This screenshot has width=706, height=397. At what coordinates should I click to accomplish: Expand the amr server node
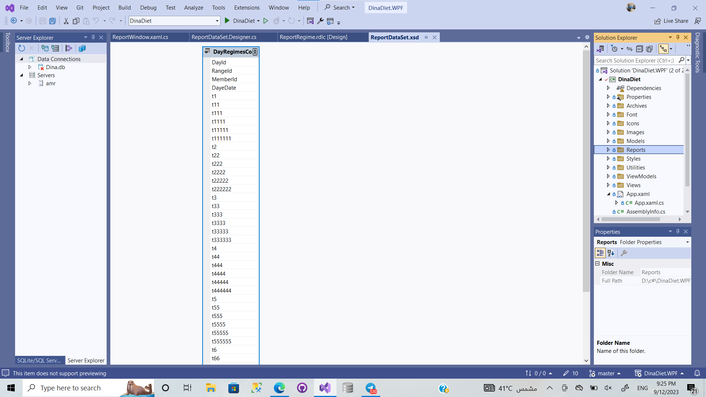(30, 83)
